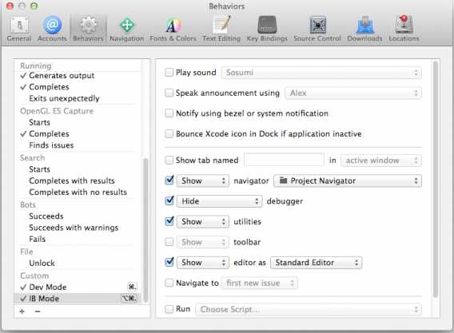Uncheck the utilities checkbox

click(x=169, y=221)
